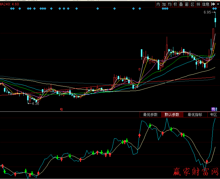Click the 内 toolbar button
The height and width of the screenshot is (179, 220).
click(x=158, y=4)
